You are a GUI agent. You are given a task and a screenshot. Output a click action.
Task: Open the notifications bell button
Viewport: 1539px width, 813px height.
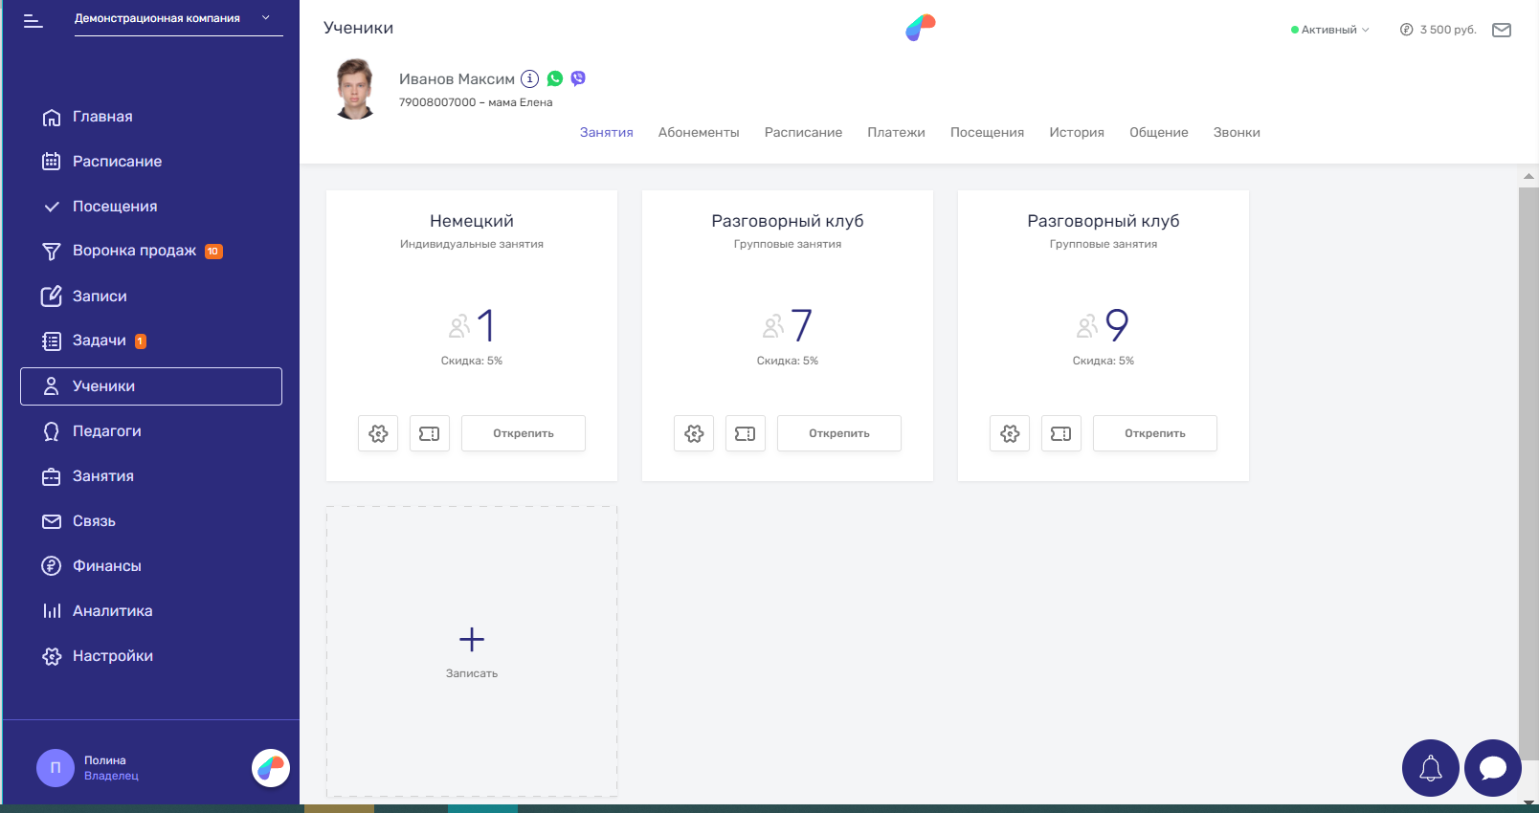(x=1430, y=768)
